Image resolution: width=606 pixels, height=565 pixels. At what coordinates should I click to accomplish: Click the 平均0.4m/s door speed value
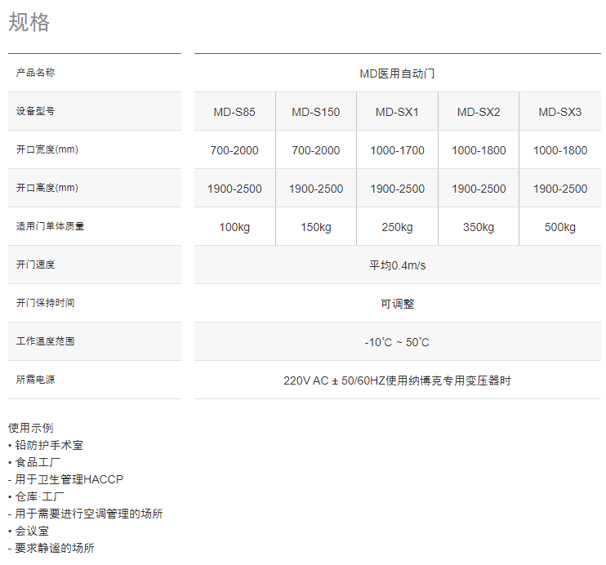[x=397, y=265]
